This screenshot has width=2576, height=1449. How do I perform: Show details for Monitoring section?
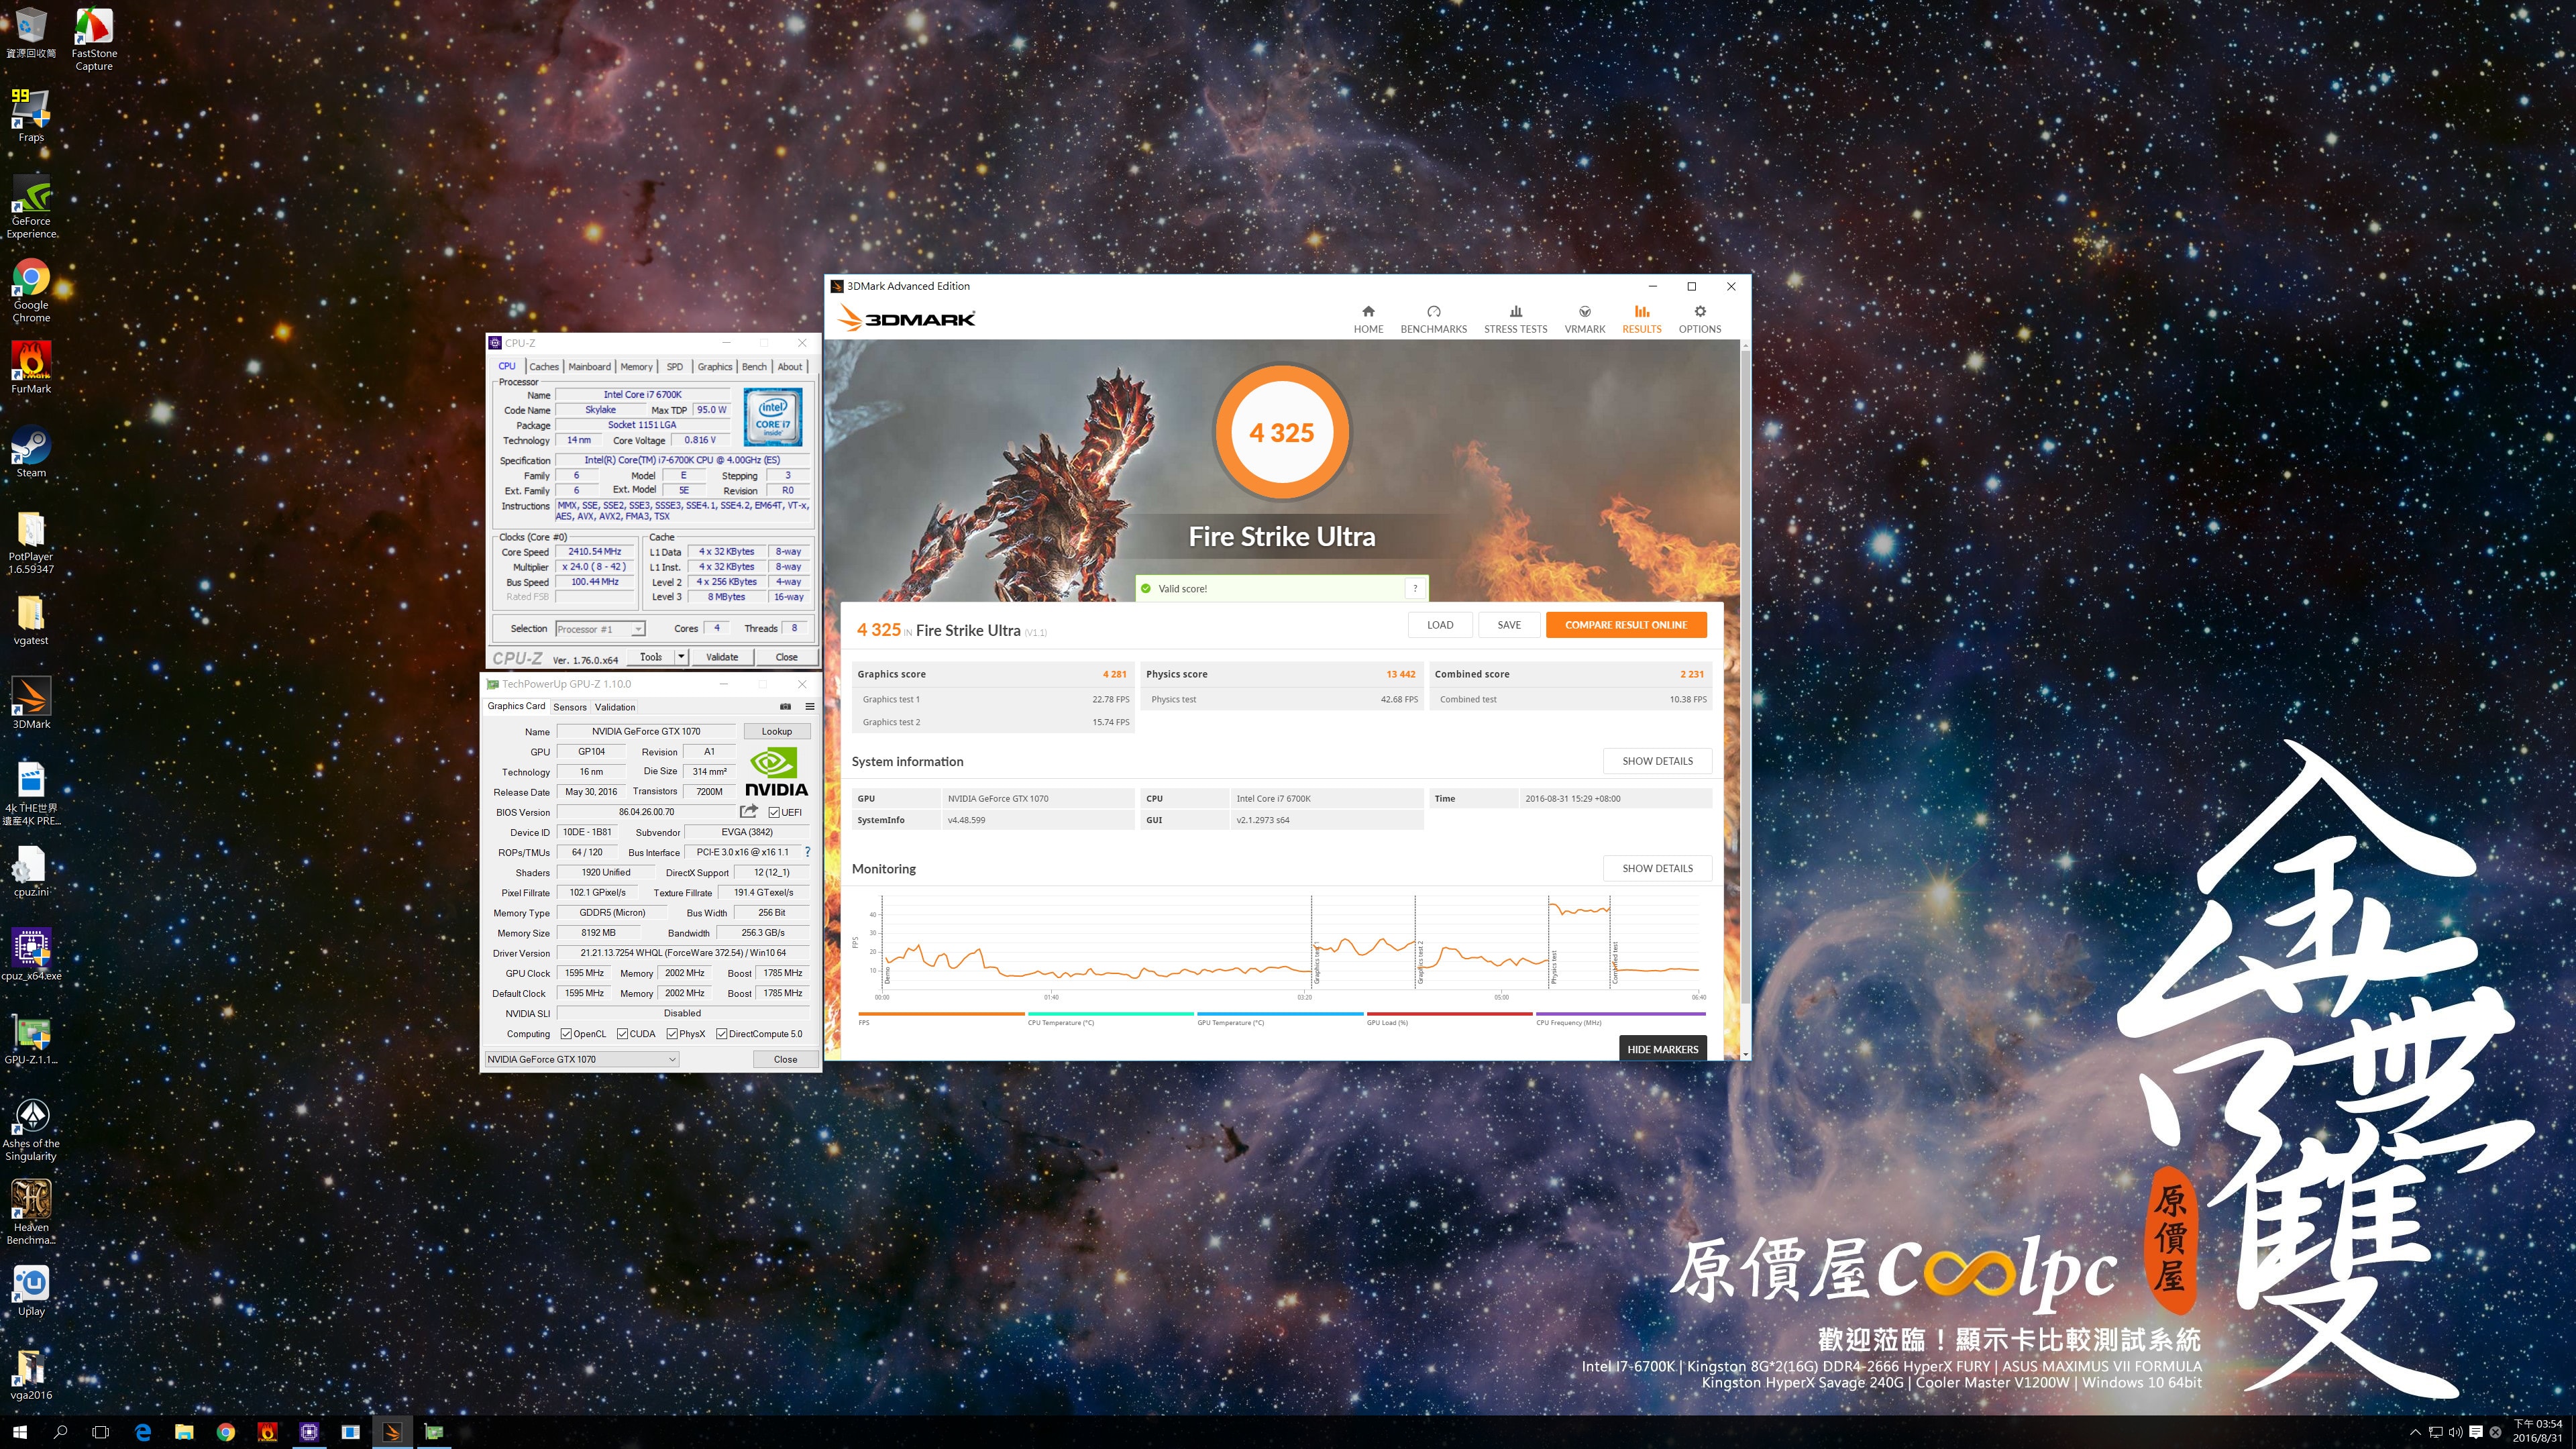click(1657, 868)
